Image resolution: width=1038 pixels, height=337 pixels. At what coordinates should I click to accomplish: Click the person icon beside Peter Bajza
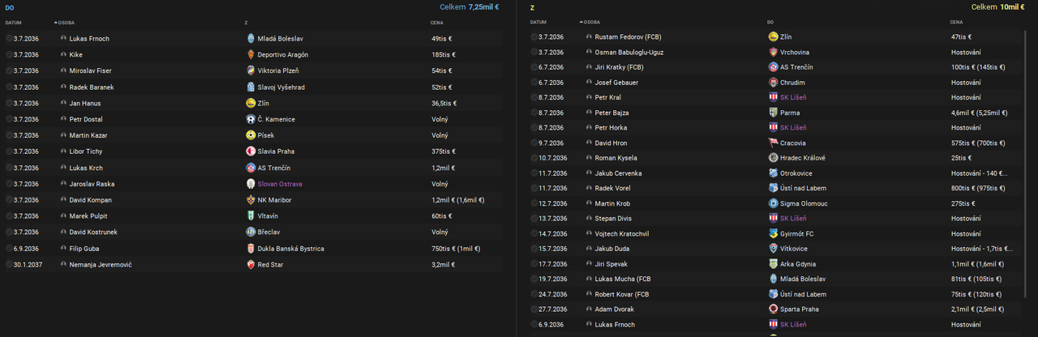(589, 113)
